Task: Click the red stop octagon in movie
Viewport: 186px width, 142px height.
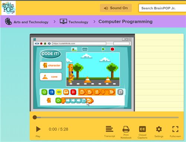Action: tap(112, 49)
